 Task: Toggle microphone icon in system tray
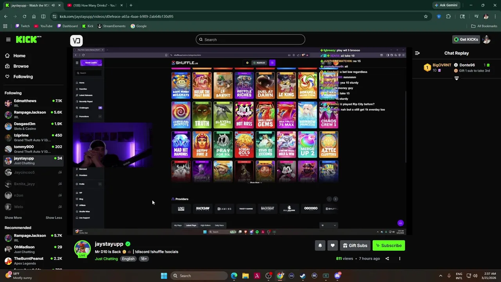tap(449, 276)
